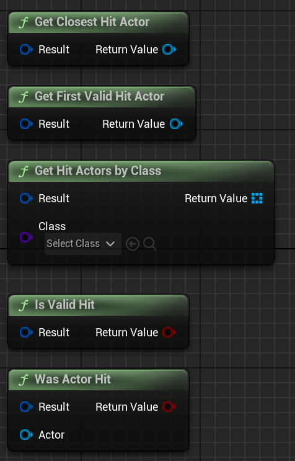
Task: Click red boolean Return Value pin on Is Valid Hit
Action: 169,333
